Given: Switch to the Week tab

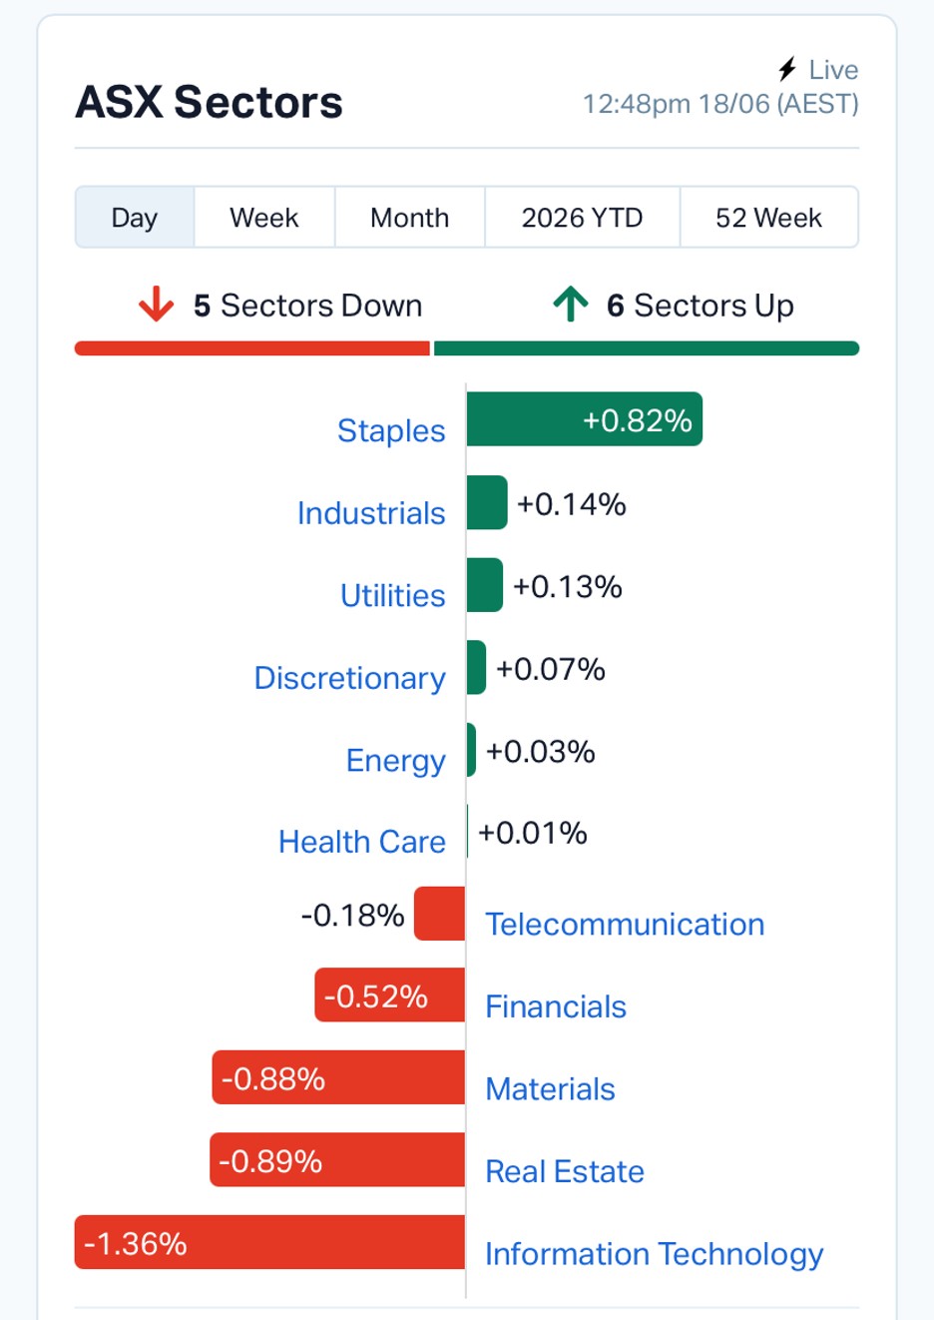Looking at the screenshot, I should coord(264,217).
